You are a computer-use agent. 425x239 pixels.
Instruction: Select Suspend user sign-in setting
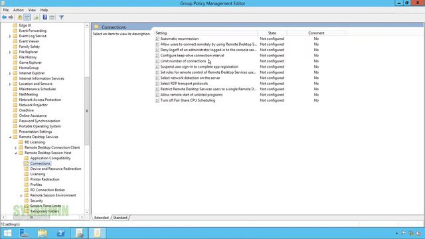click(x=199, y=66)
